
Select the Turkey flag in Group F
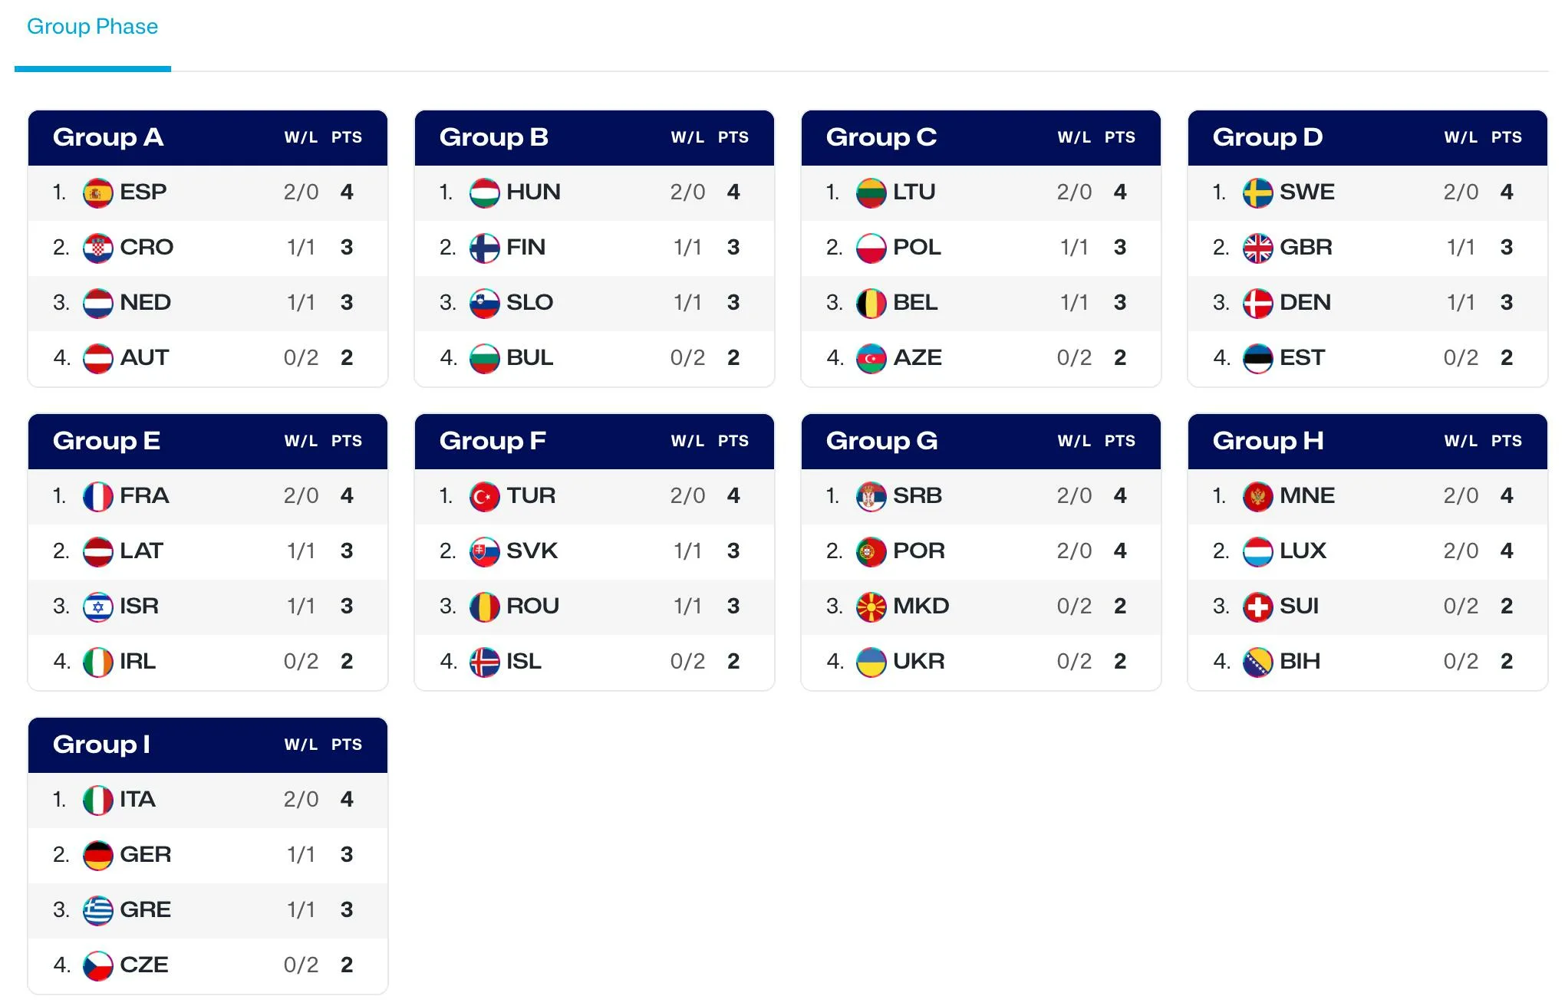(x=484, y=496)
